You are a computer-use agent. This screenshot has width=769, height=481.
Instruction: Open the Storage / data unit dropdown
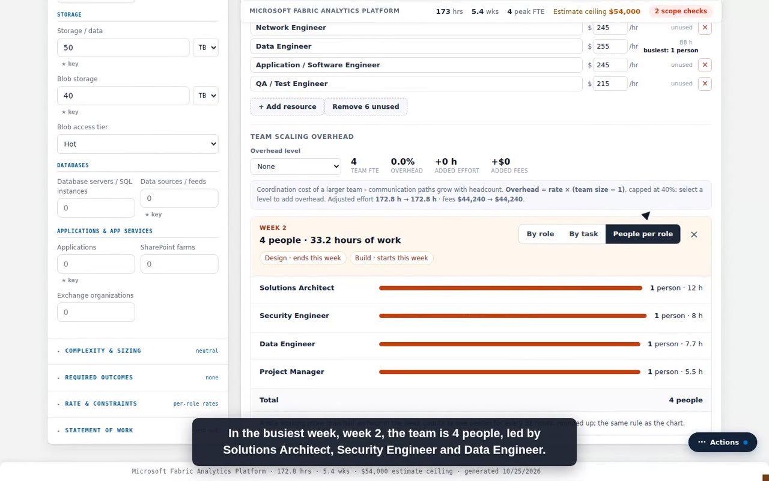[205, 47]
